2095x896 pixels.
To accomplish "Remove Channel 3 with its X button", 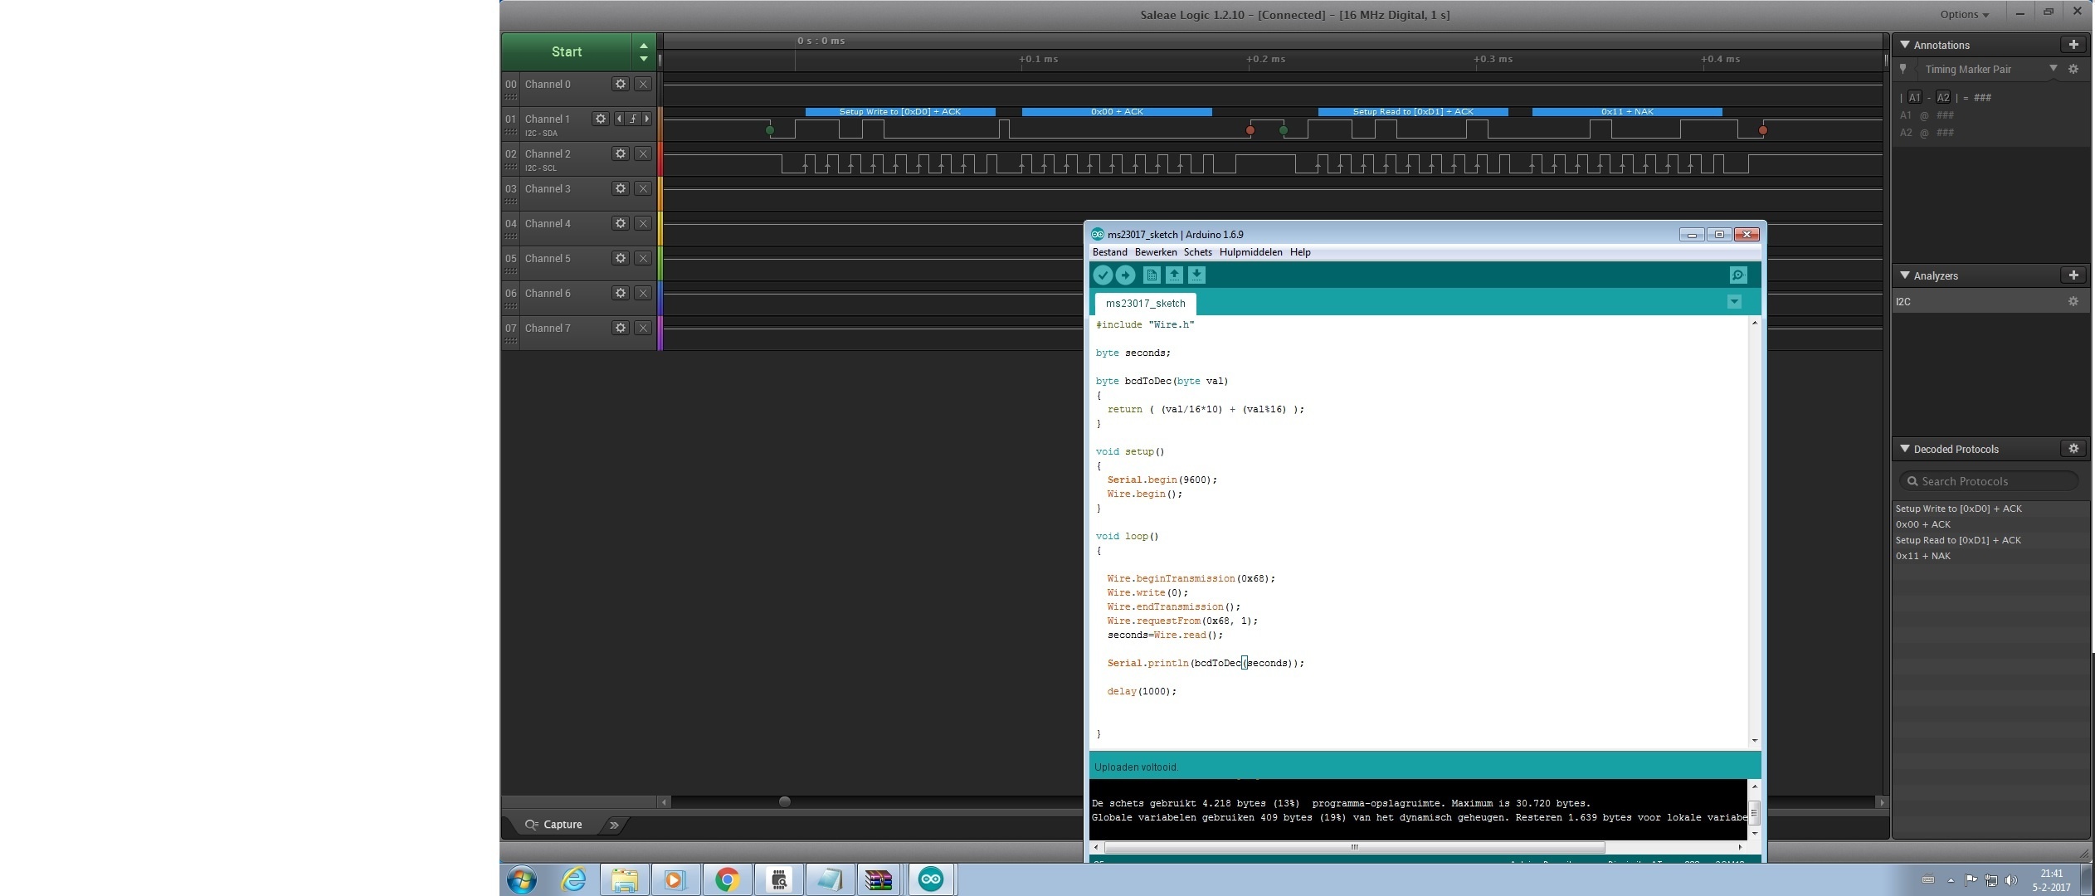I will (x=643, y=188).
